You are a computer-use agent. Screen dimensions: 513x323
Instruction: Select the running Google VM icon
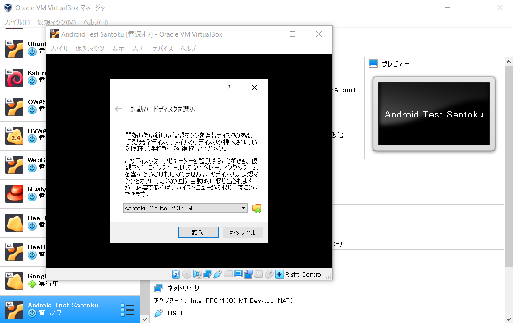click(14, 281)
